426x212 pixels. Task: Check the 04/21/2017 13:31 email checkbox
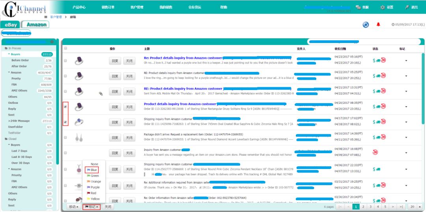pos(65,91)
